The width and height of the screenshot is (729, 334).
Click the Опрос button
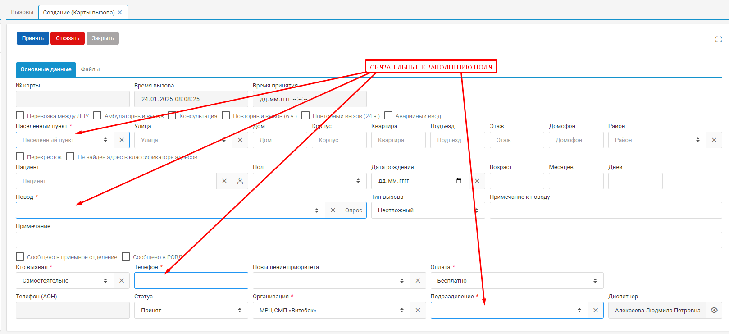pyautogui.click(x=354, y=210)
